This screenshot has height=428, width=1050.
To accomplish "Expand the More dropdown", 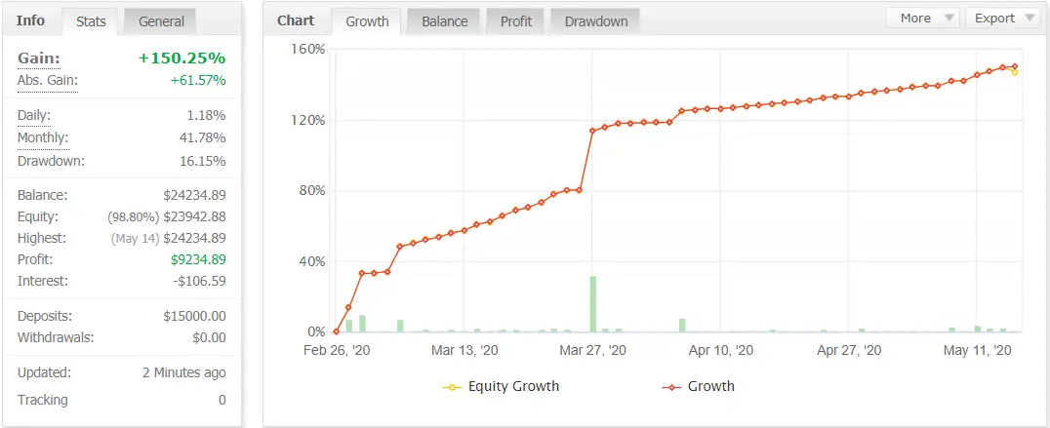I will click(x=923, y=19).
